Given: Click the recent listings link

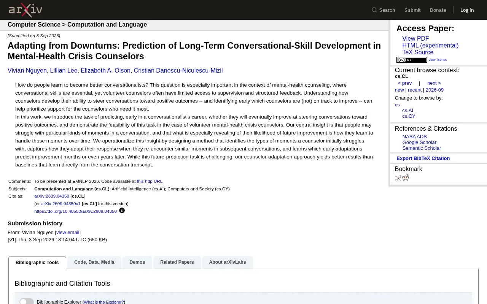Looking at the screenshot, I should point(415,90).
